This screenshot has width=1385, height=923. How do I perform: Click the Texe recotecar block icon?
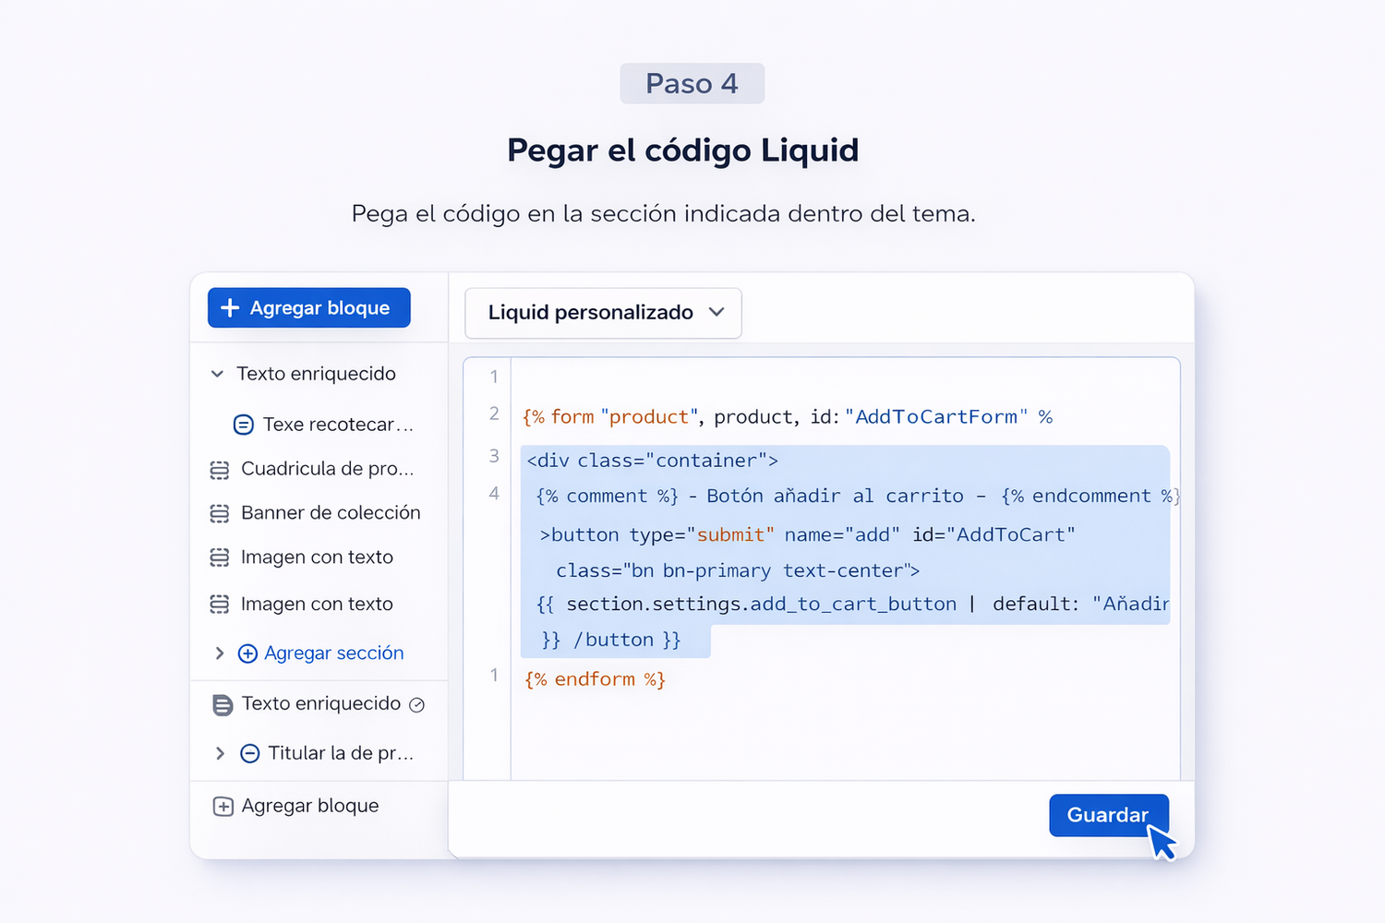[x=244, y=425]
